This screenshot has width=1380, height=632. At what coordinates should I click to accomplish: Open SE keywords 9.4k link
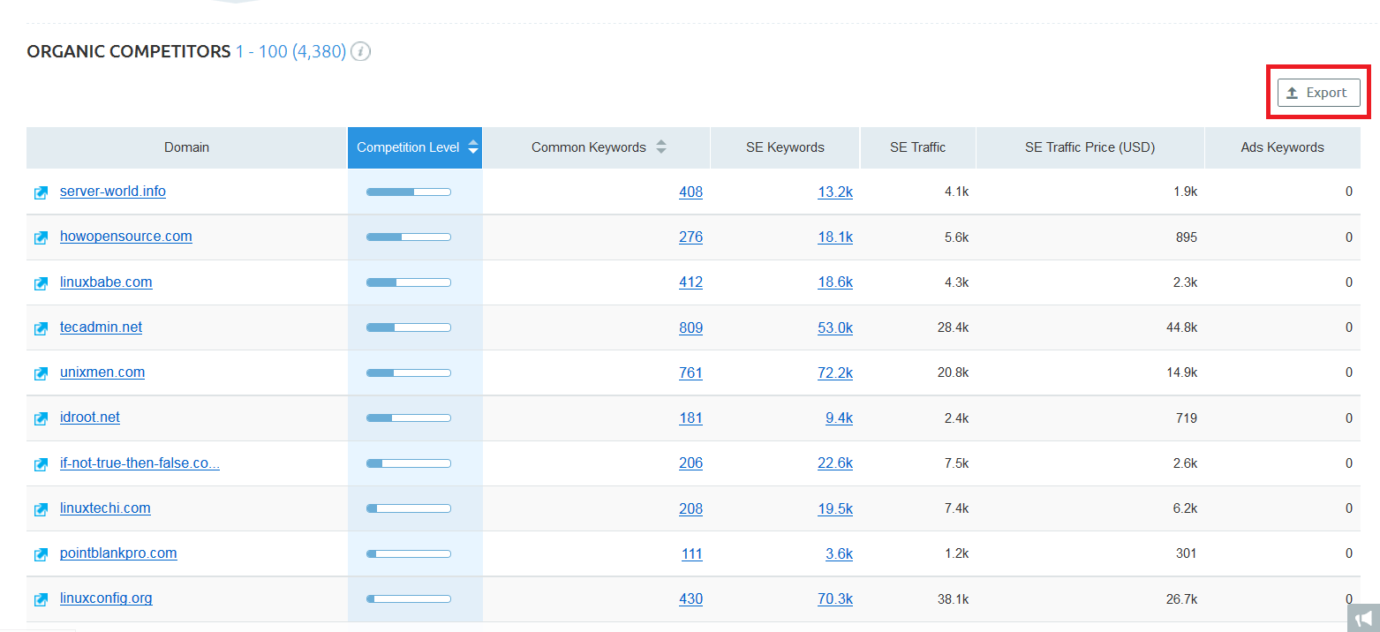[839, 418]
